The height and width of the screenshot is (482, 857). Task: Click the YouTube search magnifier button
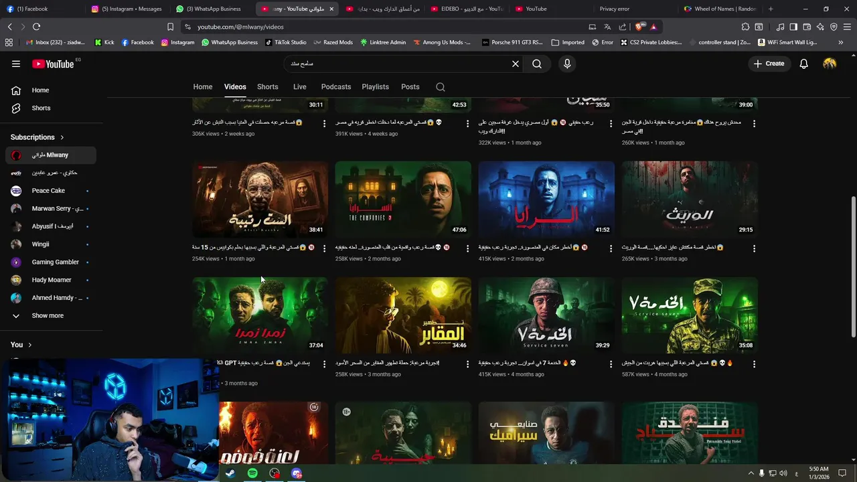click(537, 64)
